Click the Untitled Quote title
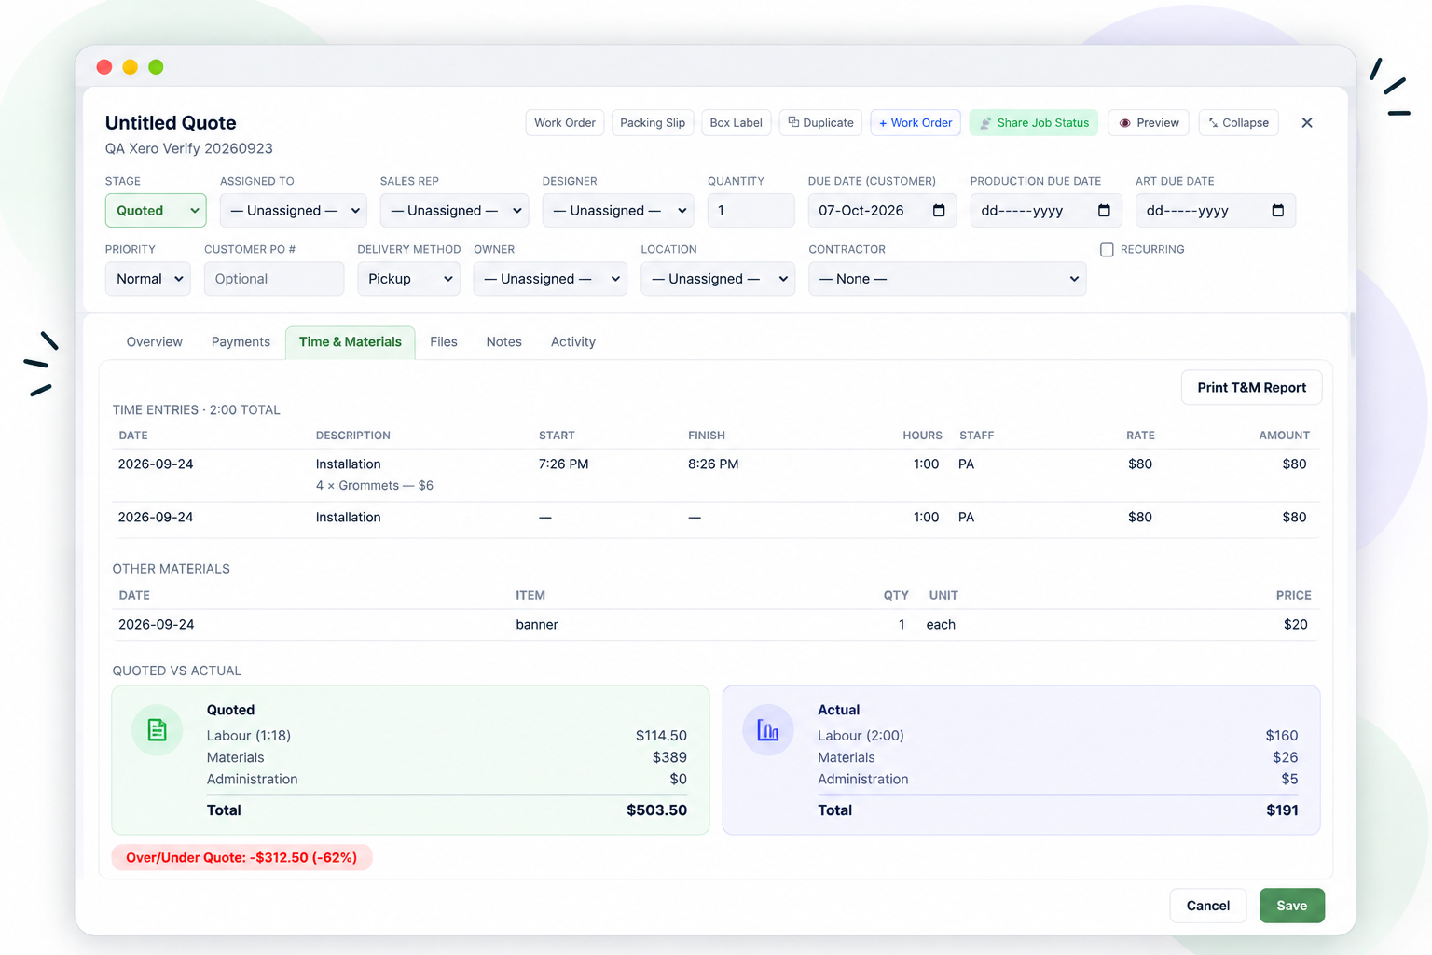This screenshot has height=955, width=1432. [x=171, y=123]
